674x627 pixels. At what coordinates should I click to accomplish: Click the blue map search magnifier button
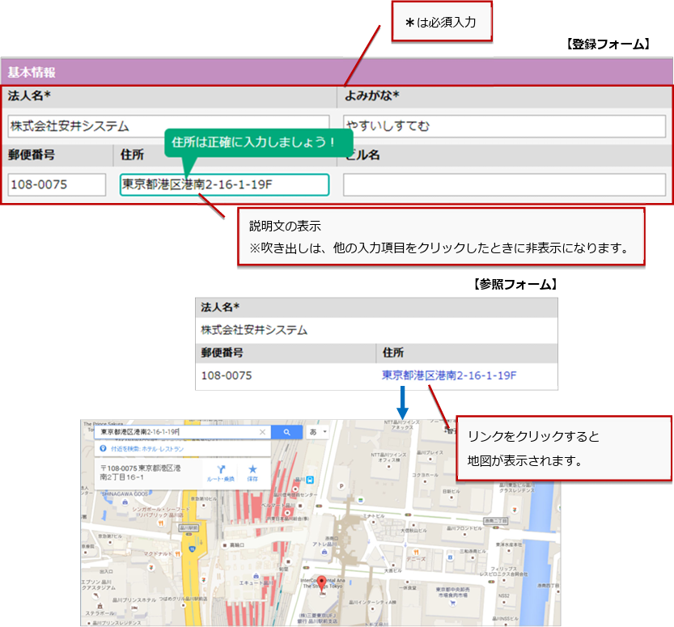tap(286, 432)
